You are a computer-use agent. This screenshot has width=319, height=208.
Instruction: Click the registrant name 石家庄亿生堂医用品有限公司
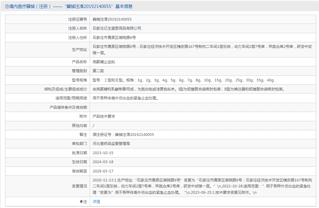(x=117, y=28)
